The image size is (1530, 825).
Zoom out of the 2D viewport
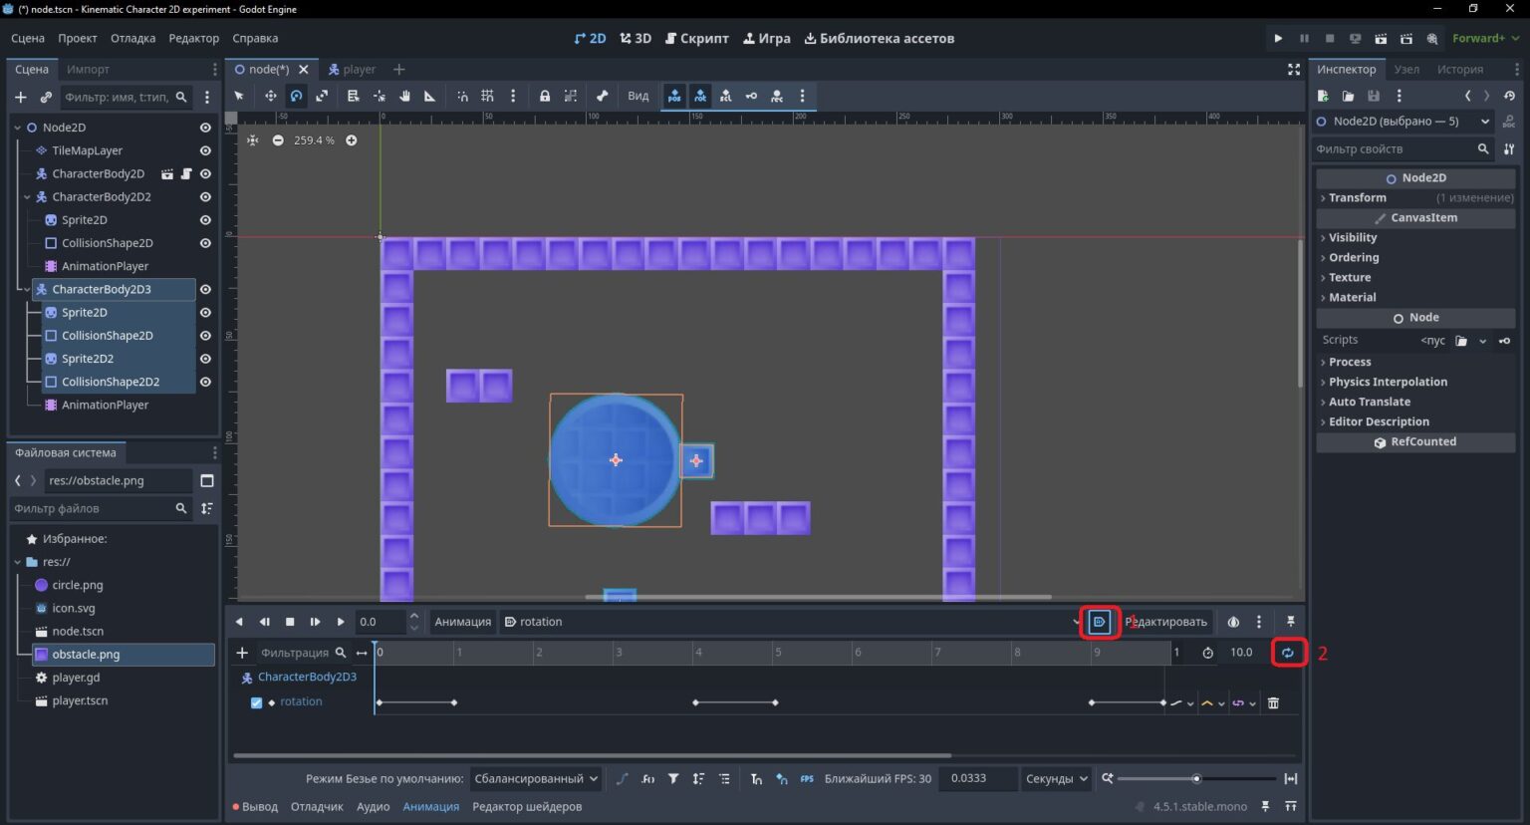[278, 140]
